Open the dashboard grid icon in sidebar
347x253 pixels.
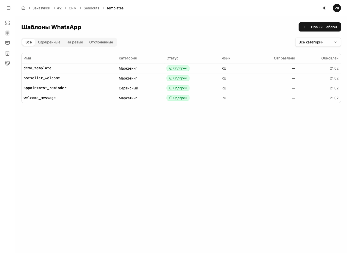click(x=8, y=23)
